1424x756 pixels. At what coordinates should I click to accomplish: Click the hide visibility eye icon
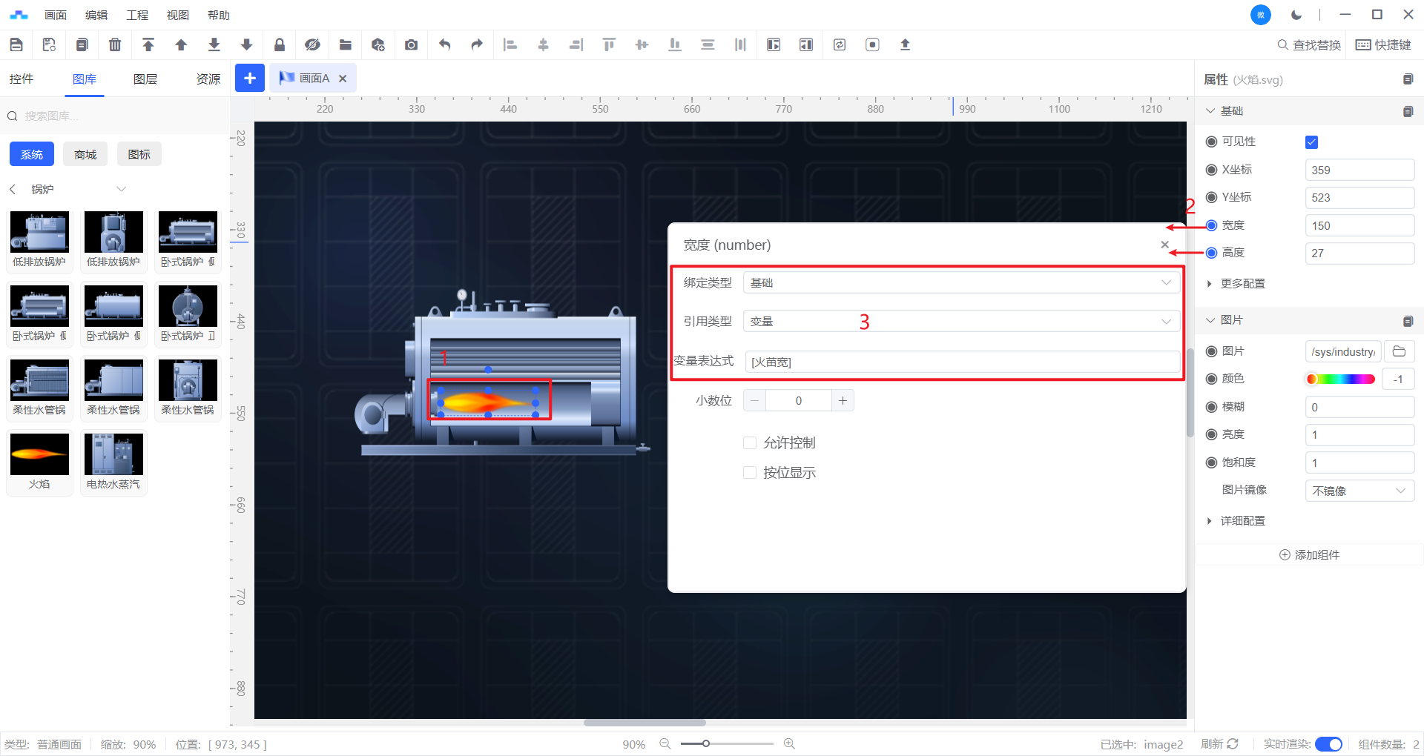point(312,44)
